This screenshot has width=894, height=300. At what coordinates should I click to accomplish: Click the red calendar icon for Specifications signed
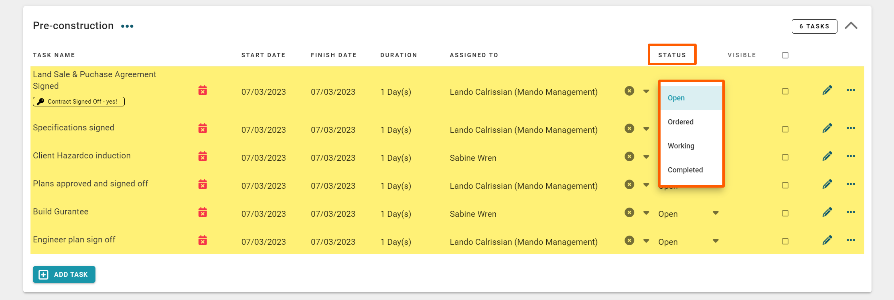click(x=203, y=128)
